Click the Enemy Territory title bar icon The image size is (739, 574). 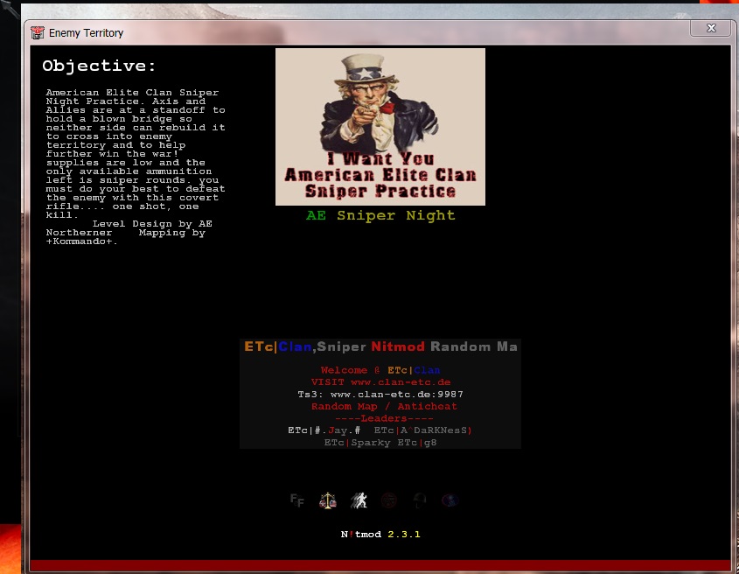(38, 33)
